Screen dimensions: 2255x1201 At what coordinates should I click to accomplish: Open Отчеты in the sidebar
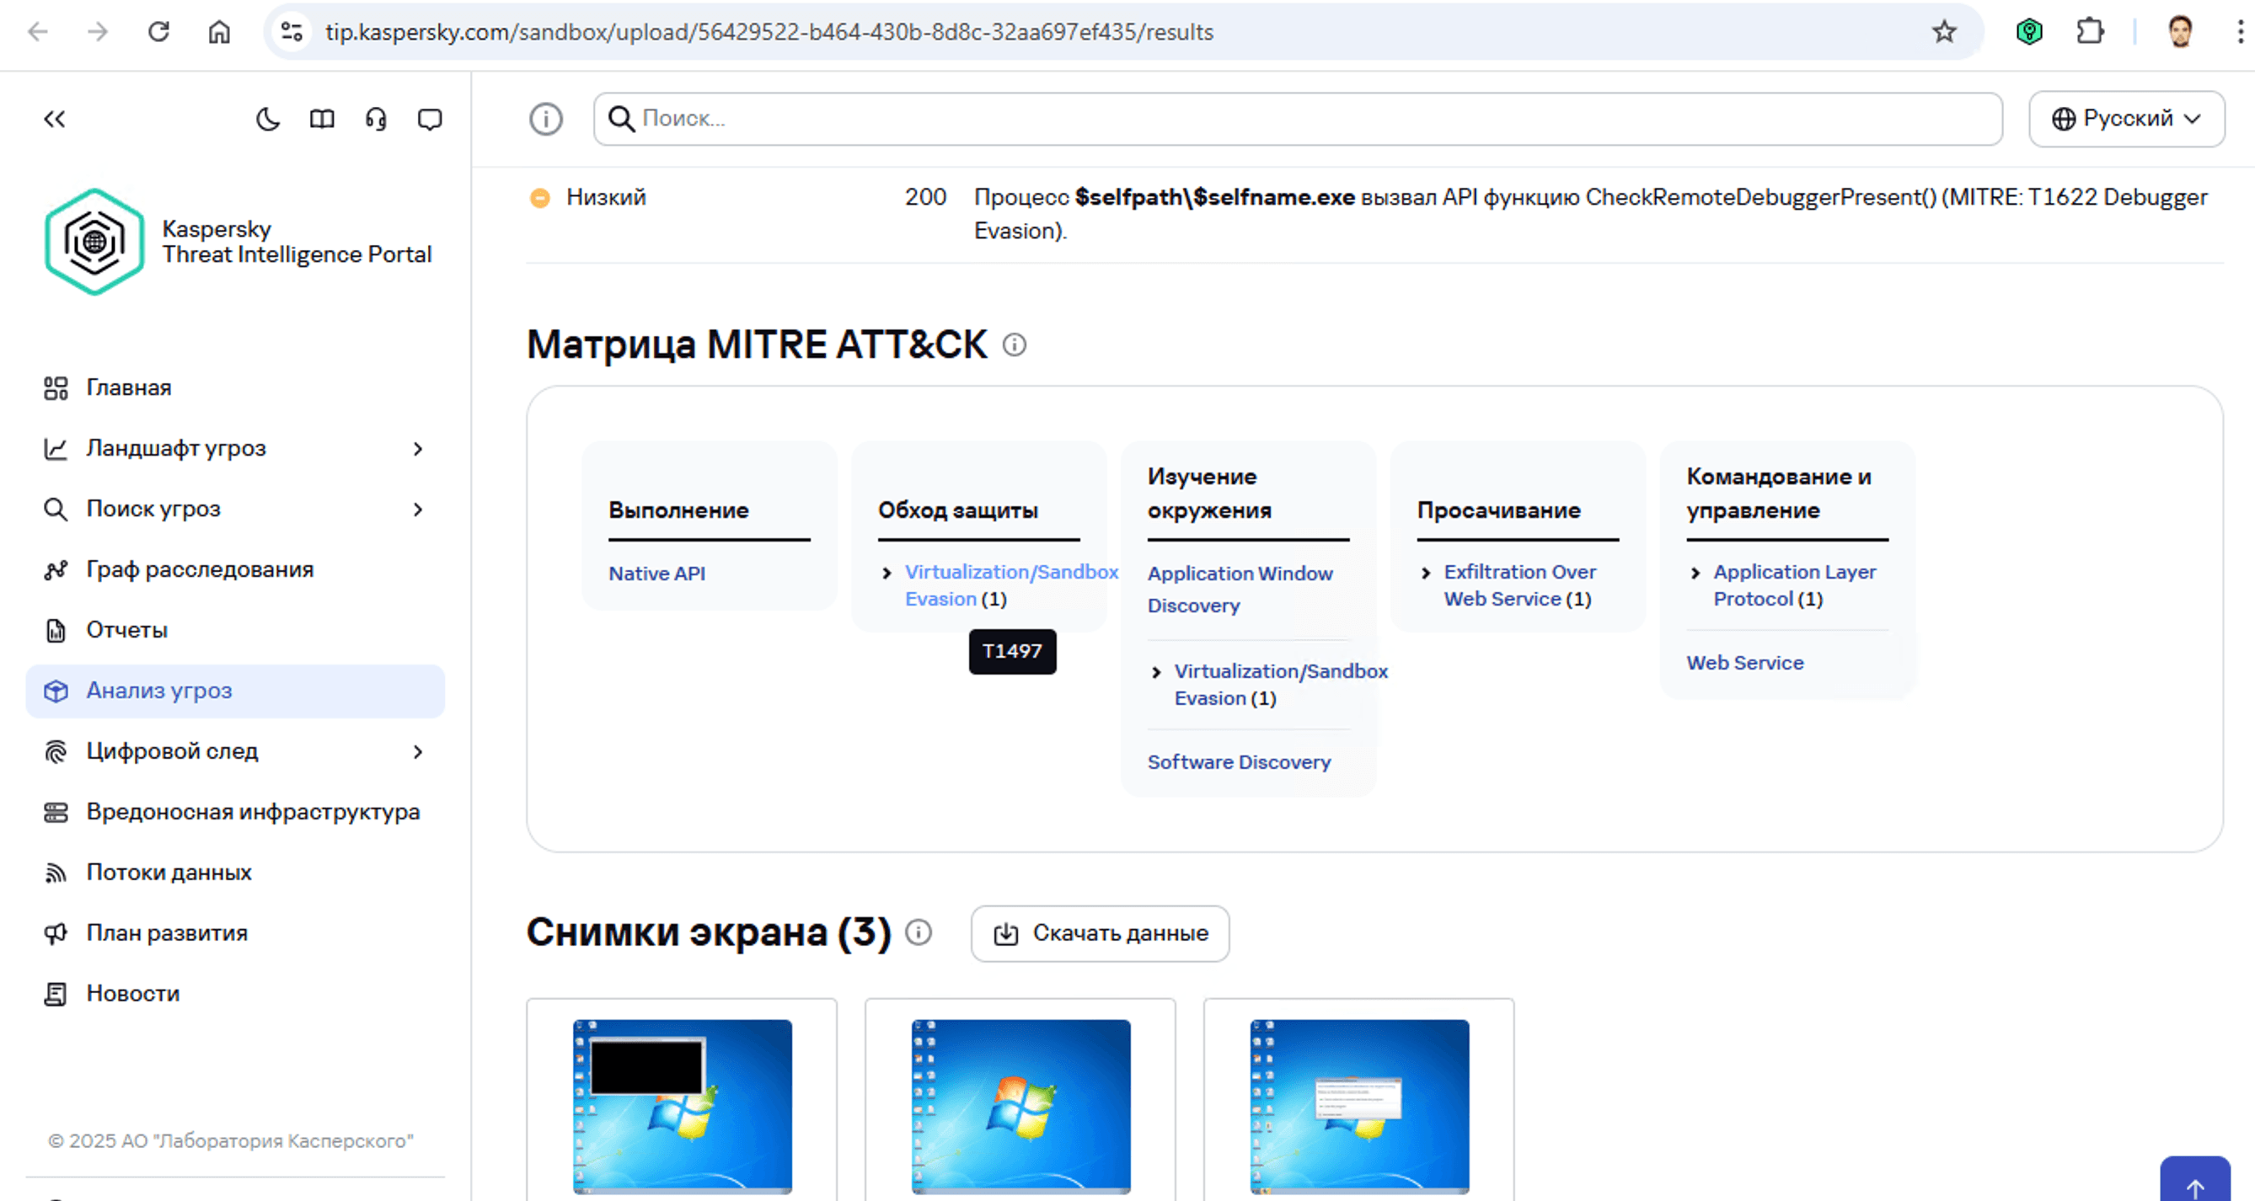127,630
